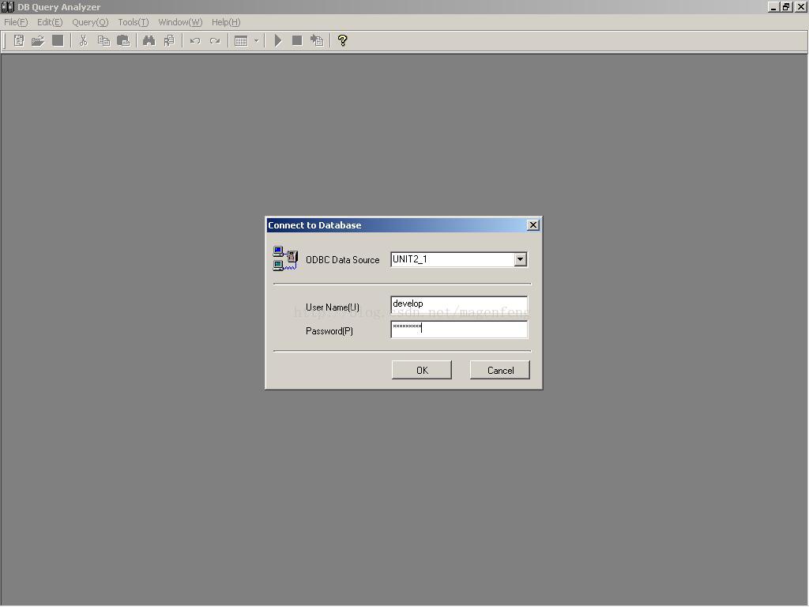Image resolution: width=809 pixels, height=607 pixels.
Task: Click OK to connect
Action: (x=422, y=370)
